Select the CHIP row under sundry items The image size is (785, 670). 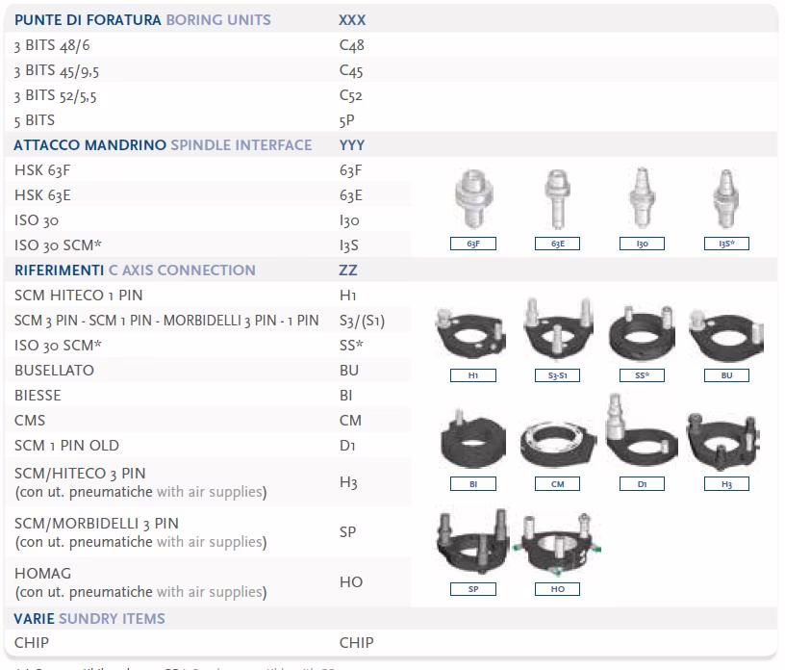32,642
